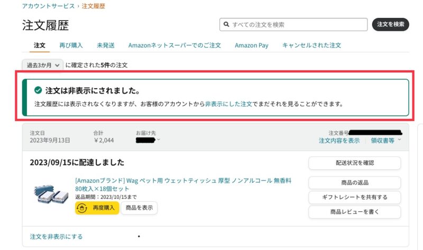423x250 pixels.
Task: Click the 配送状況を確認 button
Action: point(354,163)
